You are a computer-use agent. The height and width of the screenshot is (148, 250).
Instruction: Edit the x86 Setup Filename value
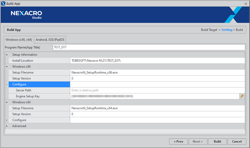(157, 72)
